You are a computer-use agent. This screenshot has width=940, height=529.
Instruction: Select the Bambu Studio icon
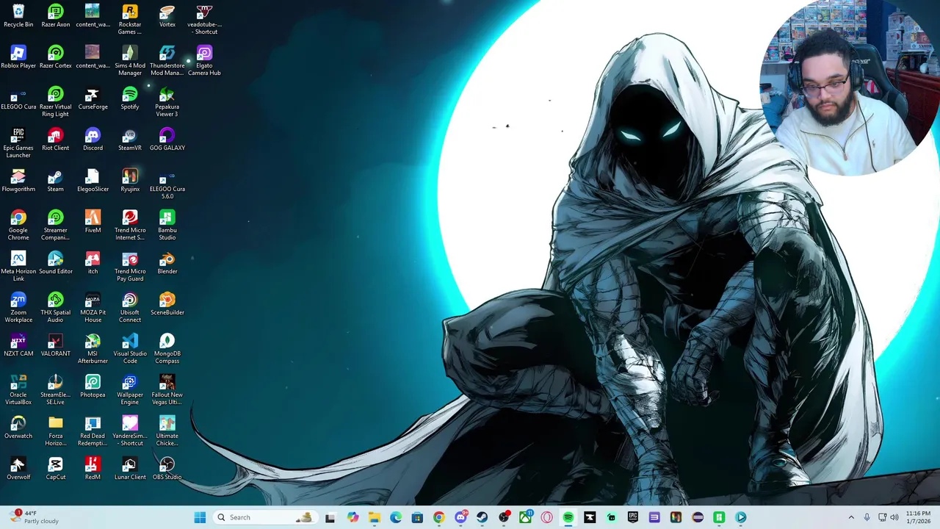[x=167, y=226]
